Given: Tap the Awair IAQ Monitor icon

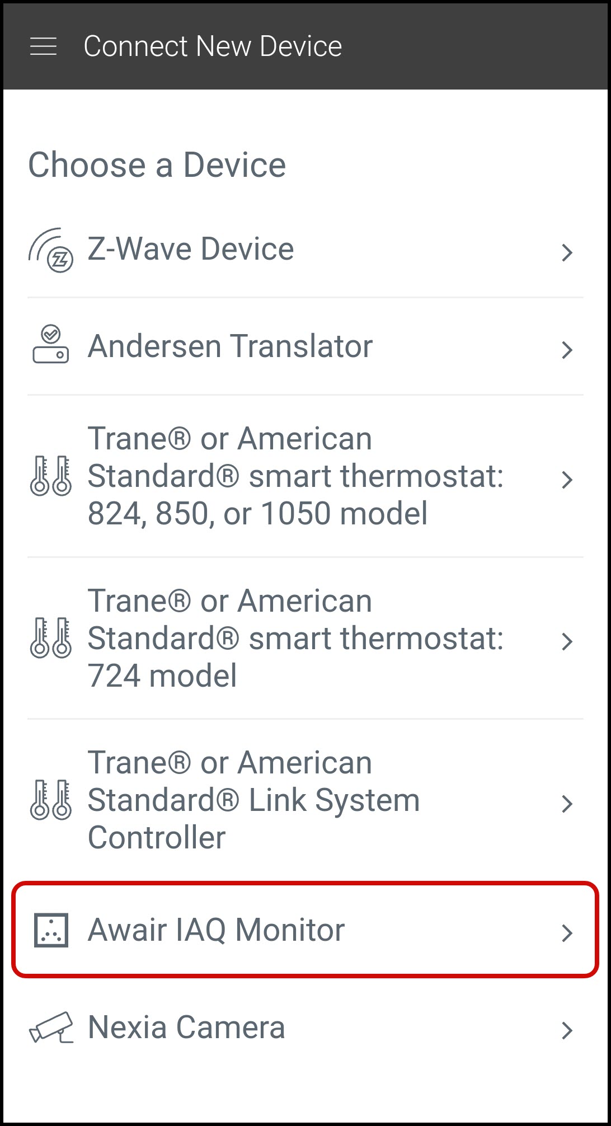Looking at the screenshot, I should pos(51,931).
